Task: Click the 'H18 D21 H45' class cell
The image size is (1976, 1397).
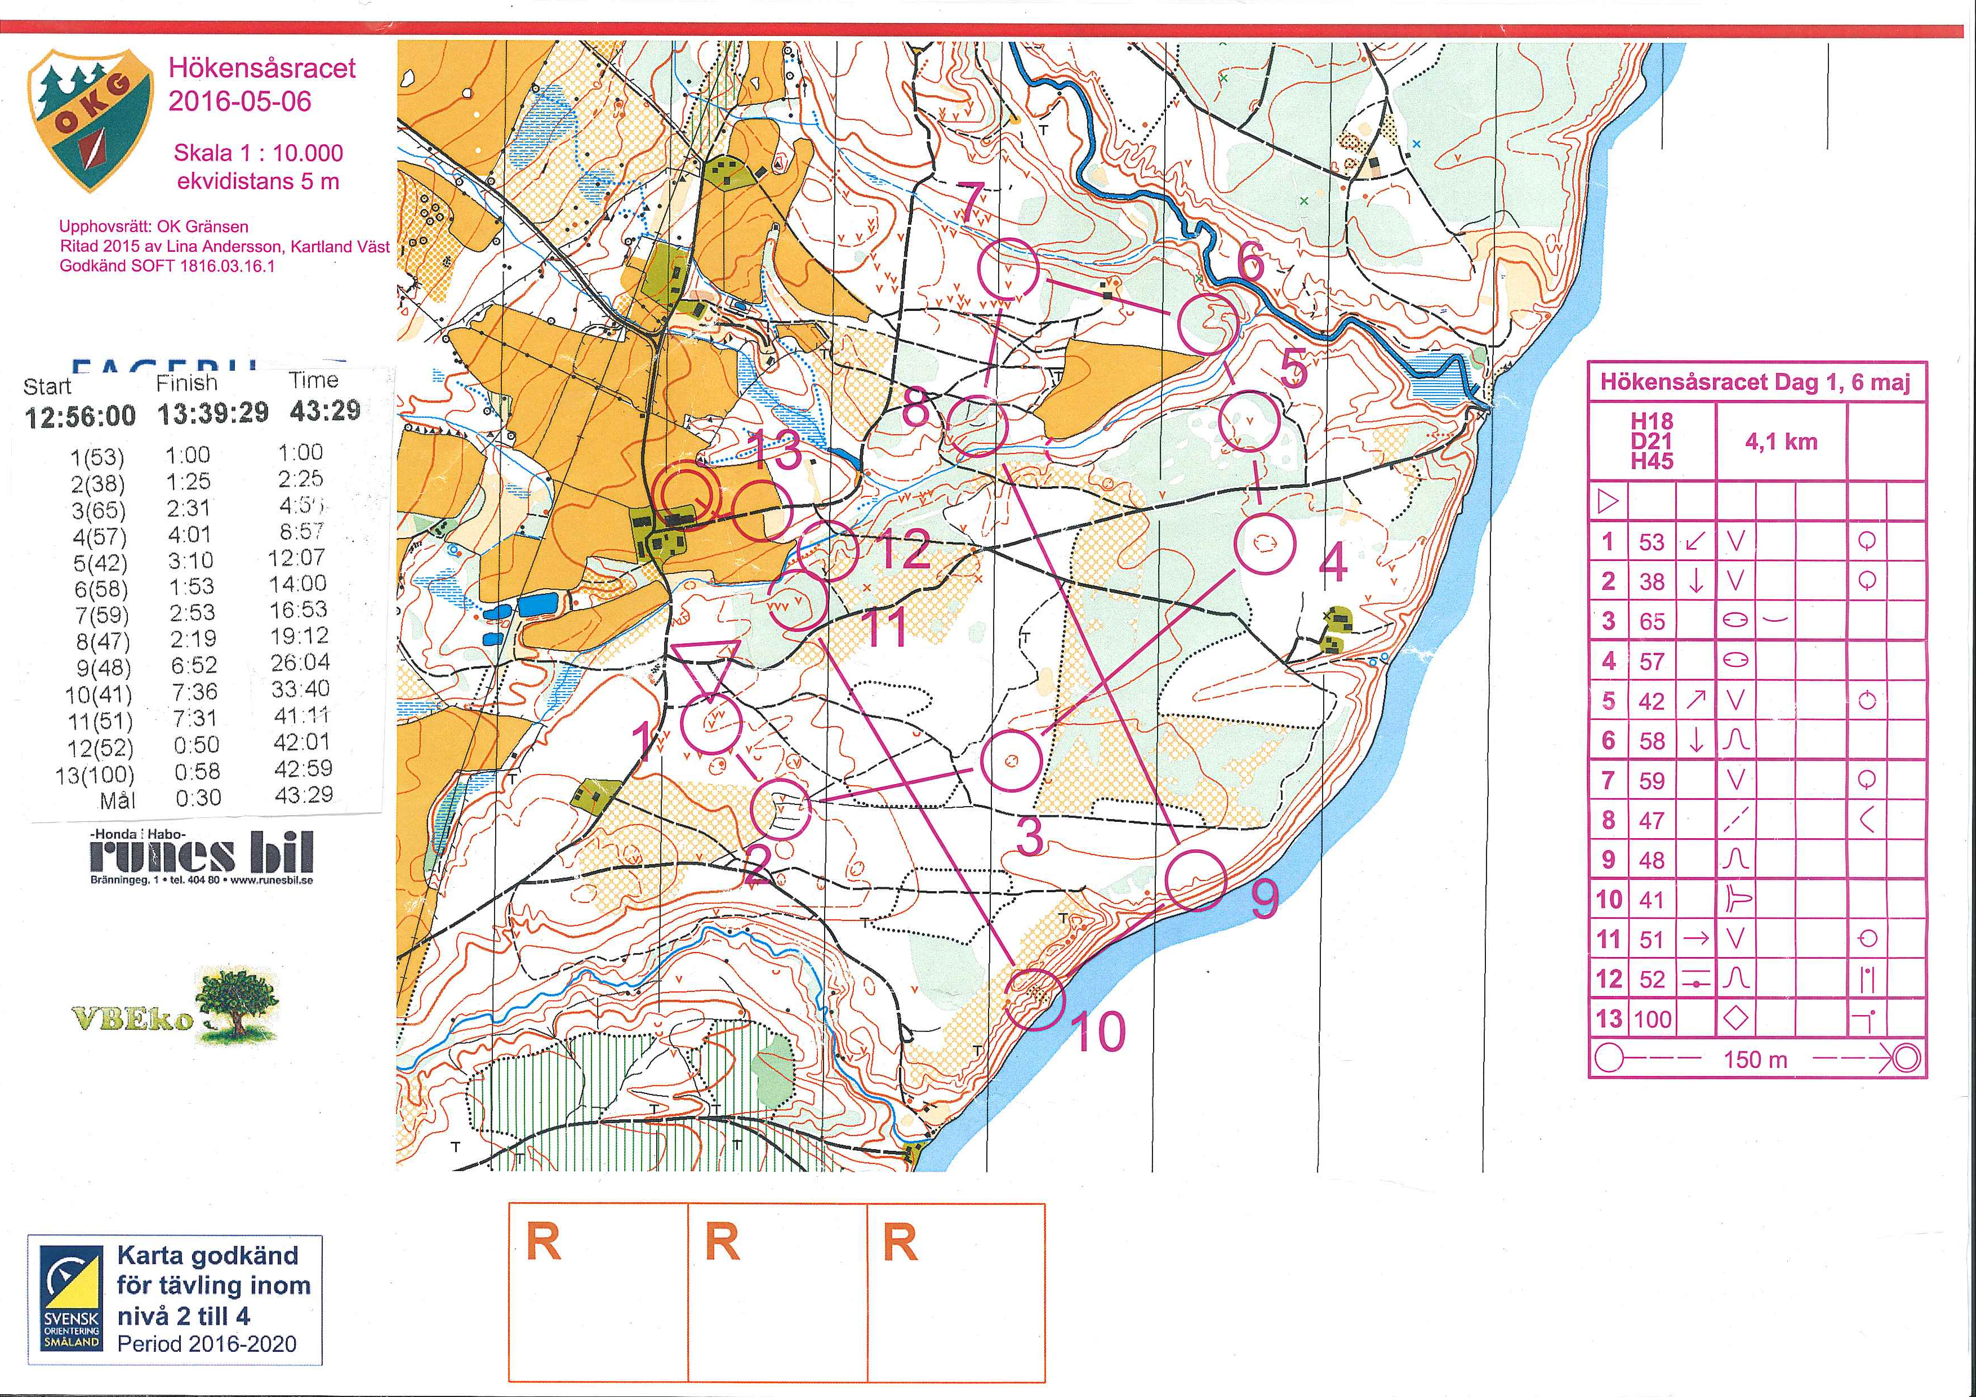Action: tap(1653, 441)
